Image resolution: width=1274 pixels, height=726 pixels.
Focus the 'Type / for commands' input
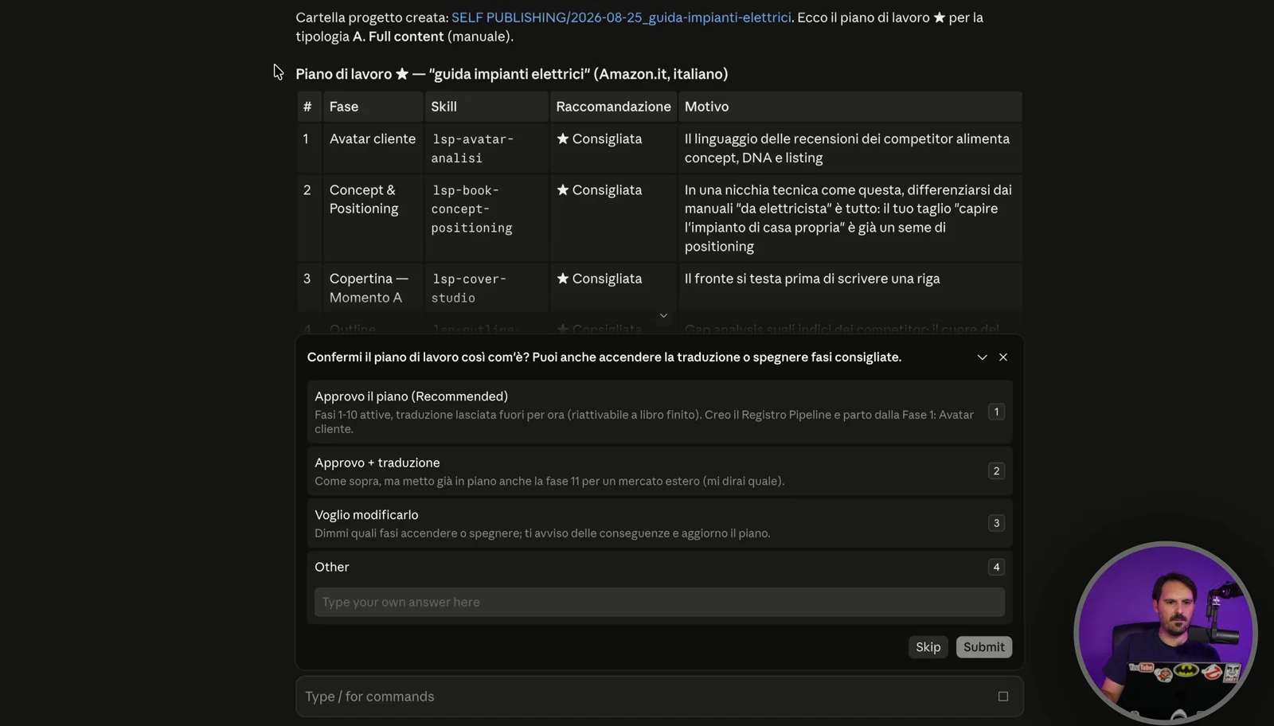pos(659,697)
